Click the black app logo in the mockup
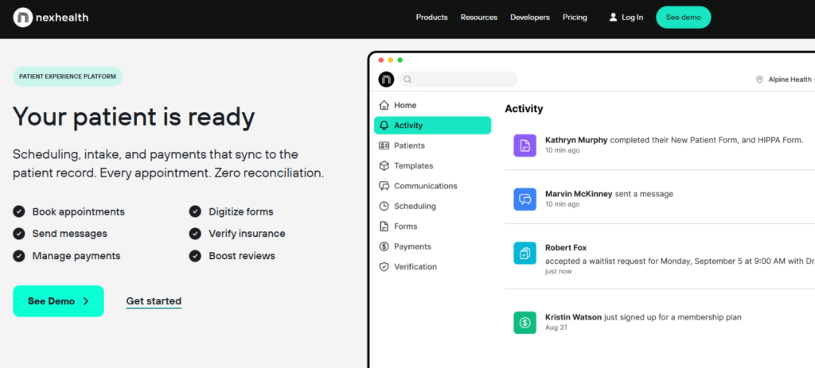The height and width of the screenshot is (368, 815). pos(386,79)
